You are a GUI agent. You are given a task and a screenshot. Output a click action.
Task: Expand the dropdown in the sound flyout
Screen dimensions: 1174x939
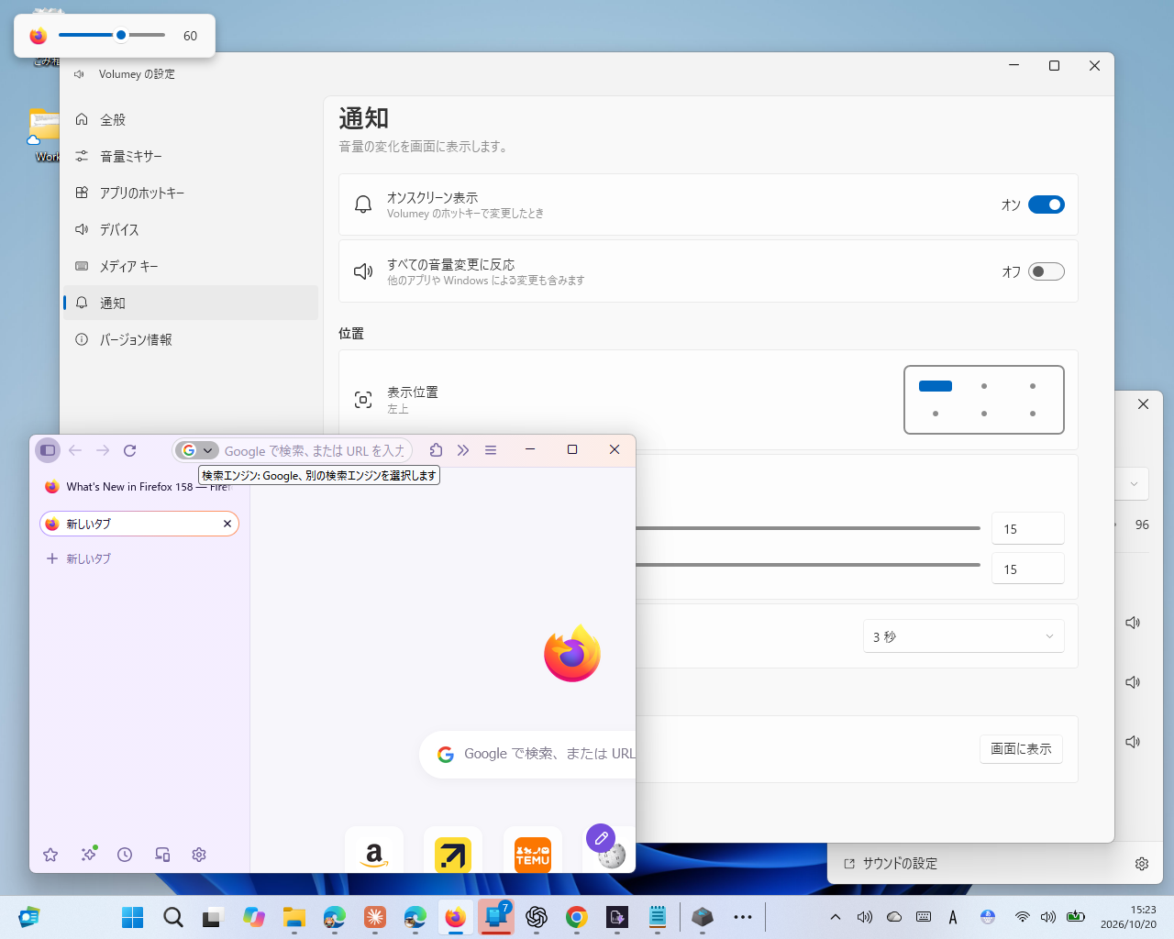(x=1134, y=484)
